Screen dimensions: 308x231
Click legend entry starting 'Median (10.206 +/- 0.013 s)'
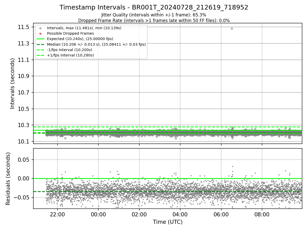point(96,44)
